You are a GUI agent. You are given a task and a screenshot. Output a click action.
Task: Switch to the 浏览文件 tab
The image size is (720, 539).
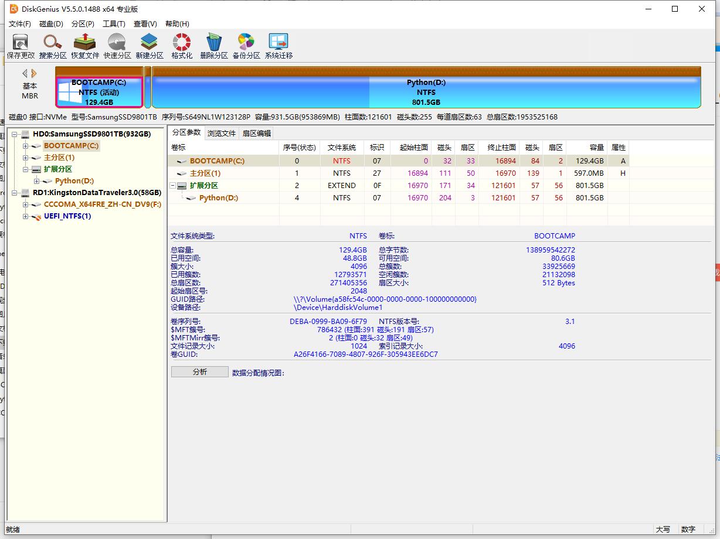221,134
